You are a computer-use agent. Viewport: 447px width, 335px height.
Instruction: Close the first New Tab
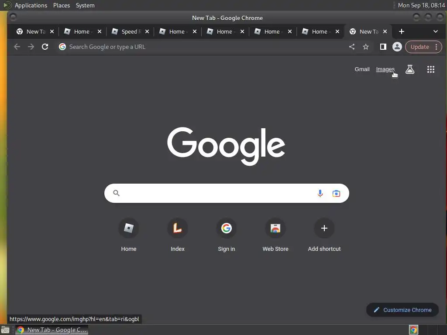(x=52, y=31)
